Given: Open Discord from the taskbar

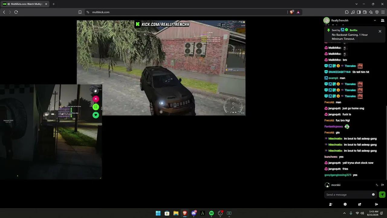Looking at the screenshot, I should (x=194, y=213).
